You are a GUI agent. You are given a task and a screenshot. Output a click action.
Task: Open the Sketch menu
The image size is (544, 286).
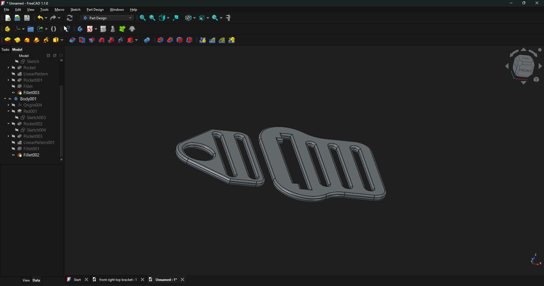pos(75,10)
